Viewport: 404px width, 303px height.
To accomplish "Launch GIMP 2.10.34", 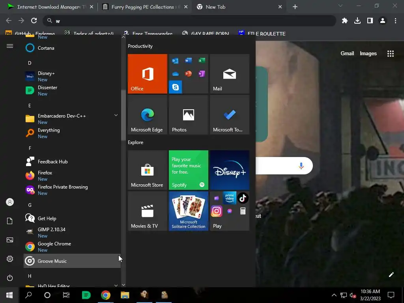I will click(72, 232).
